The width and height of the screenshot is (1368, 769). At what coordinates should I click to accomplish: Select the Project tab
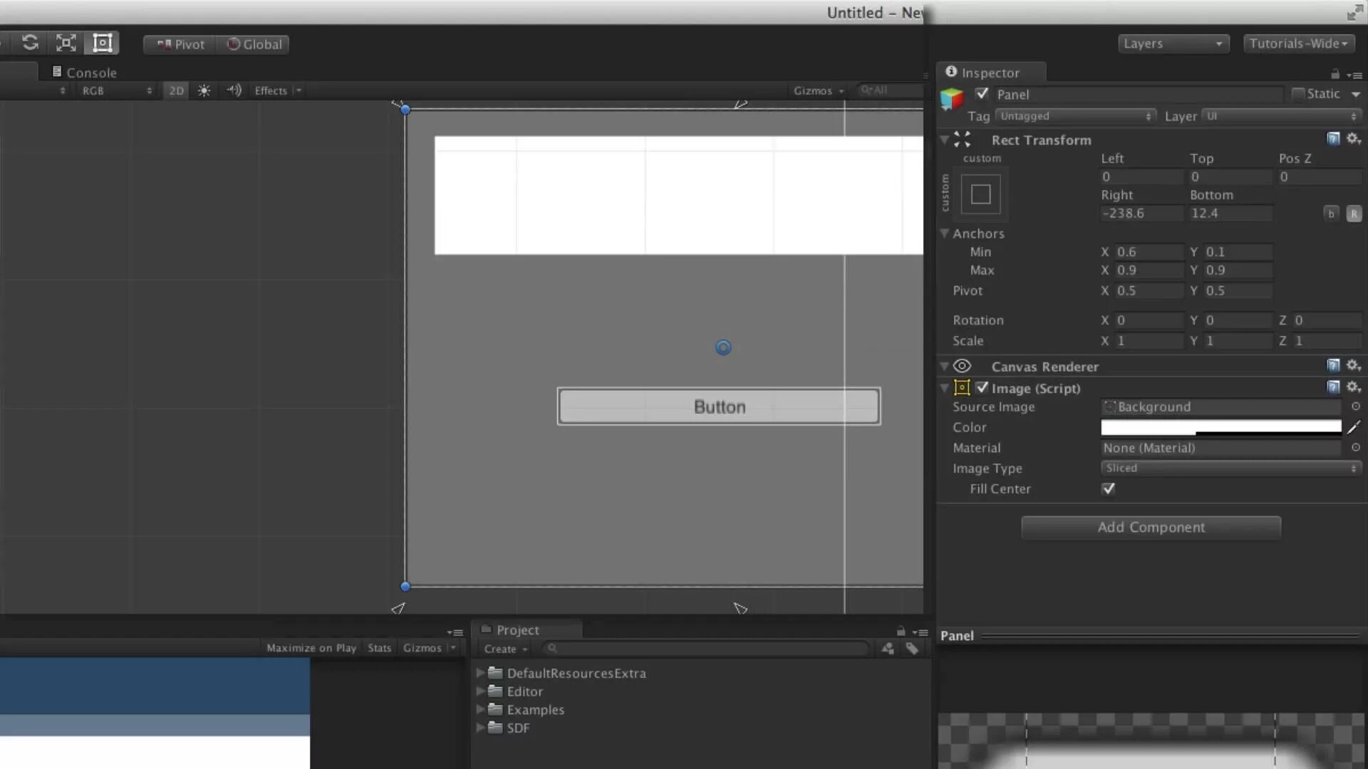(517, 630)
